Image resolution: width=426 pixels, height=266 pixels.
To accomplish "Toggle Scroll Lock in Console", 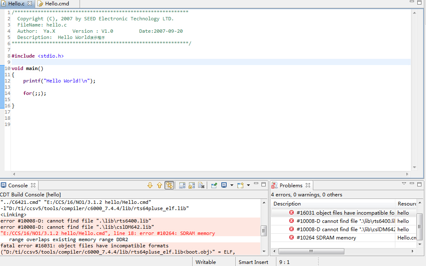I will pyautogui.click(x=191, y=186).
